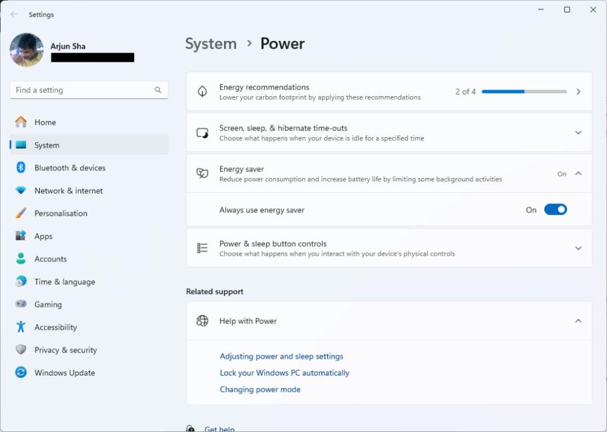Go to Bluetooth & devices
The height and width of the screenshot is (432, 607).
(90, 167)
